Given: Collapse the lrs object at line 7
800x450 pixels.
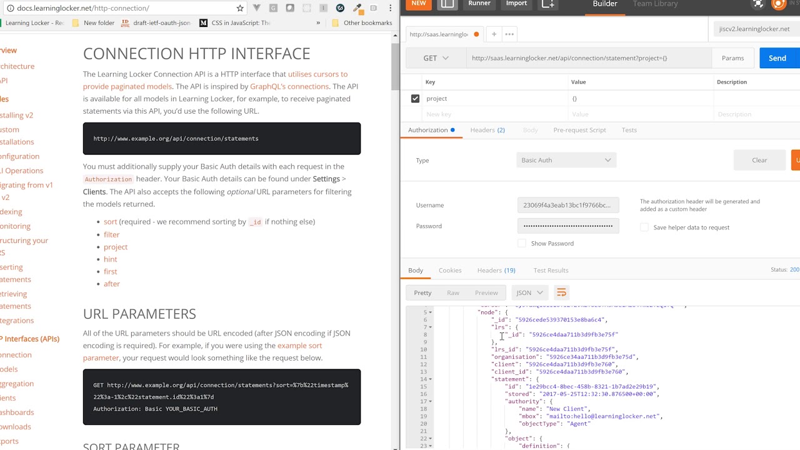Looking at the screenshot, I should [x=430, y=327].
